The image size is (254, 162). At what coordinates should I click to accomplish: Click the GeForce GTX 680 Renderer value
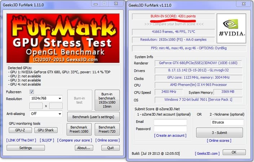click(x=198, y=63)
